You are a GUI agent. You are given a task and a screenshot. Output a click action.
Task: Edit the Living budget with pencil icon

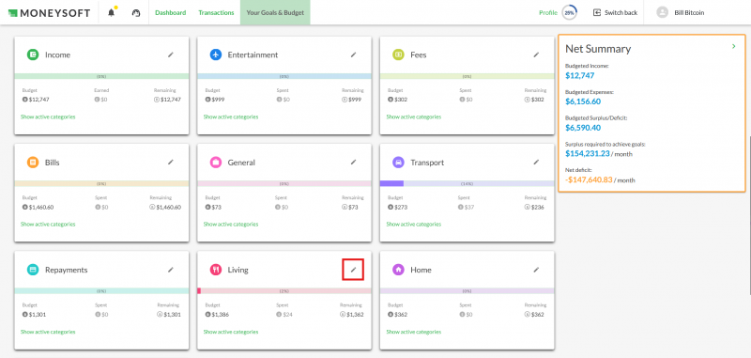click(x=354, y=270)
